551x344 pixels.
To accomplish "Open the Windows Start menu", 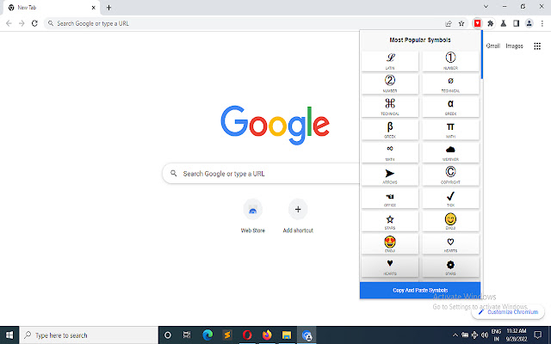I will pyautogui.click(x=9, y=335).
